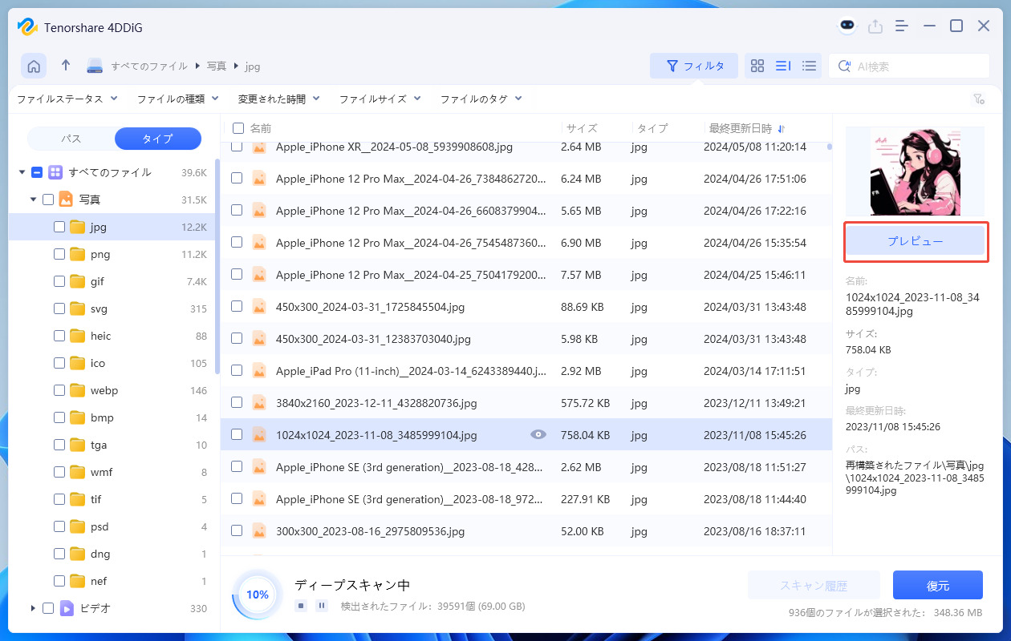This screenshot has width=1011, height=641.
Task: Sort by the タイプ column header
Action: point(652,128)
